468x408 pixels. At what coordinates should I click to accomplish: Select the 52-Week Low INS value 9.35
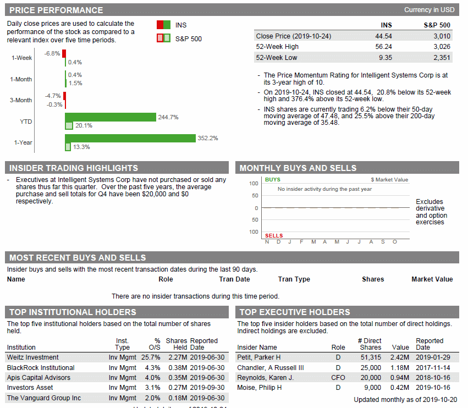386,58
